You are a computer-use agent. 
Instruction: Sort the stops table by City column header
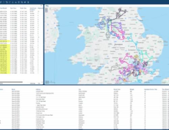click(80, 89)
